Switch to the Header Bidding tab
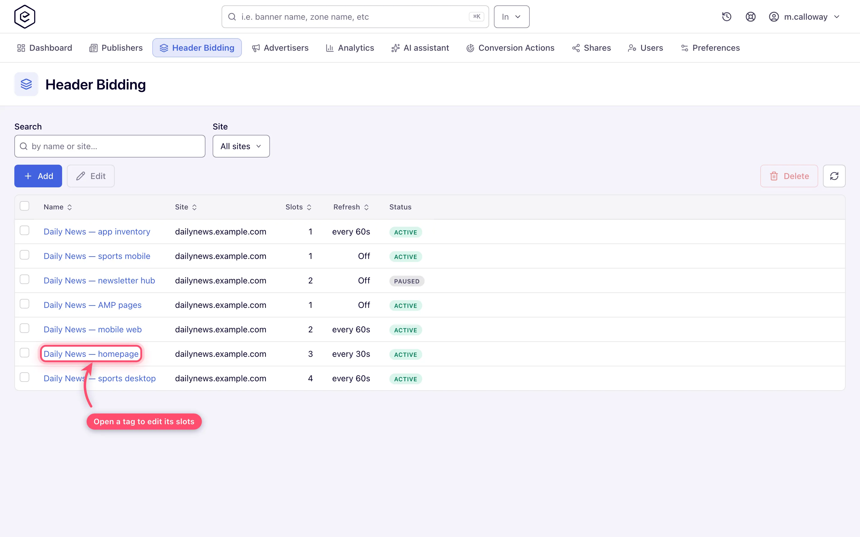This screenshot has width=860, height=537. pos(197,48)
